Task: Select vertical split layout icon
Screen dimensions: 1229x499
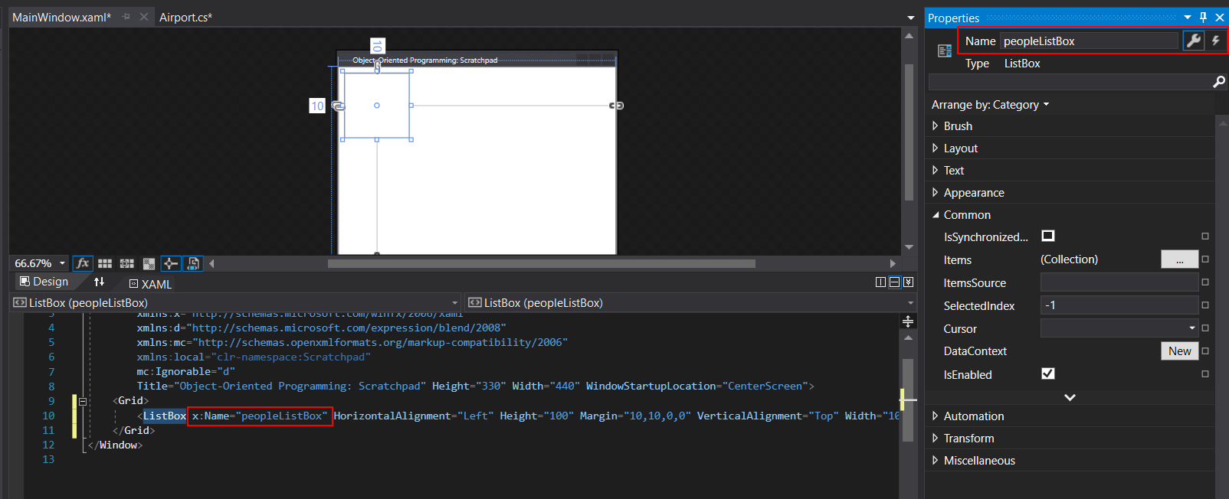Action: [880, 282]
